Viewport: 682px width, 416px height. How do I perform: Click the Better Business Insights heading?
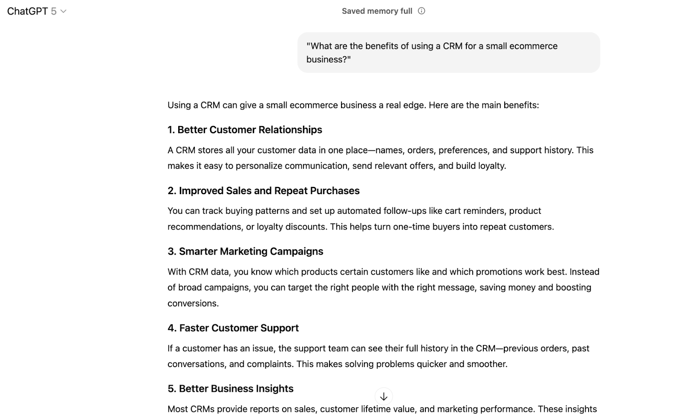pyautogui.click(x=230, y=388)
